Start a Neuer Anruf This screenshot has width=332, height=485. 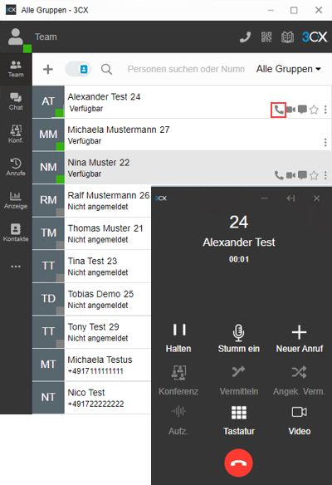[x=300, y=338]
